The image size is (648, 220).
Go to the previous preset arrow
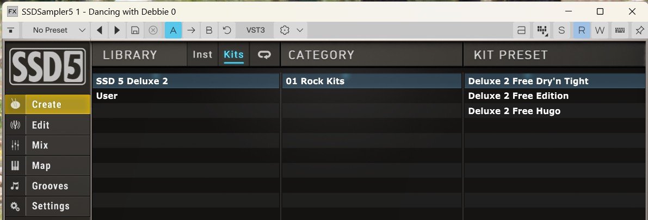tap(100, 30)
